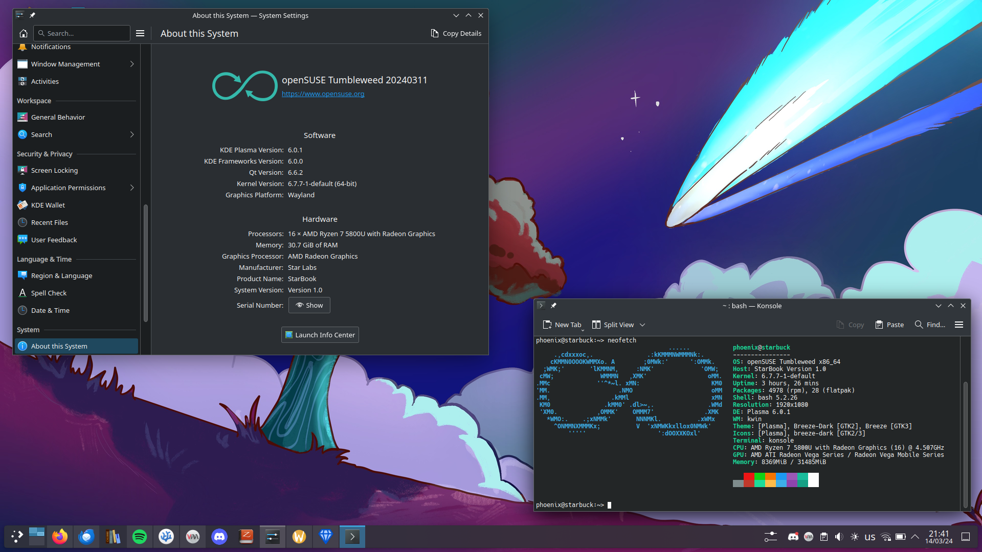Select Spell Check in sidebar
The height and width of the screenshot is (552, 982).
click(77, 293)
